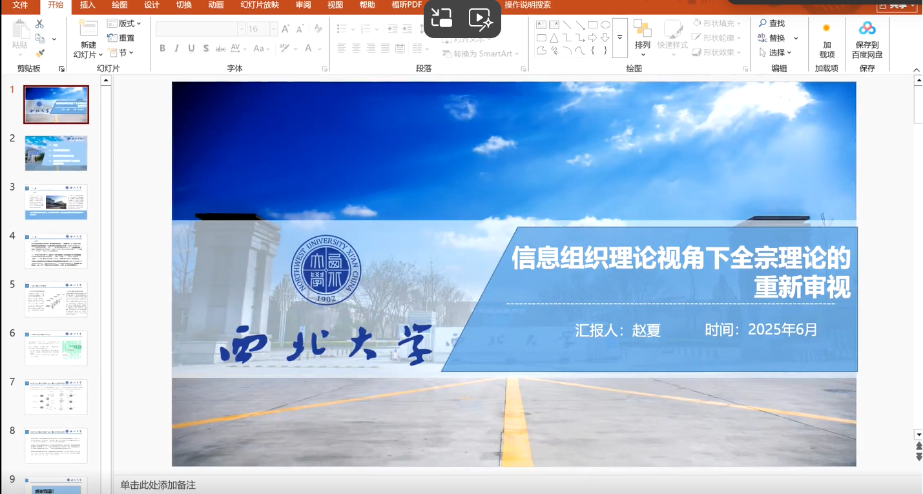Toggle Italic formatting
Viewport: 923px width, 494px height.
point(177,48)
